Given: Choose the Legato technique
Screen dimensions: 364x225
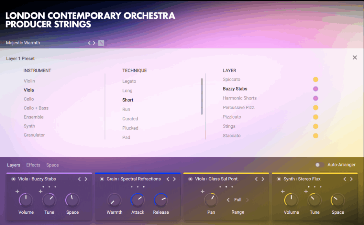Looking at the screenshot, I should coord(129,81).
